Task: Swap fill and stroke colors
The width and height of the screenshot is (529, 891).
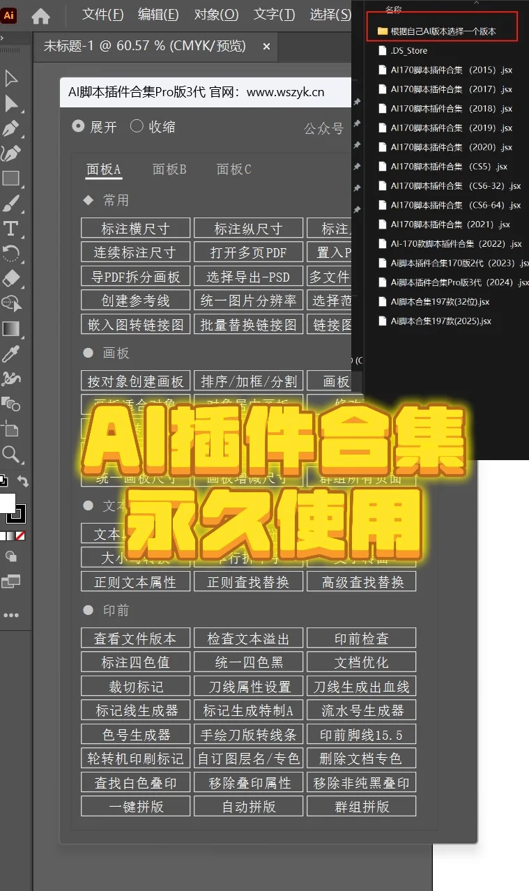Action: (23, 481)
